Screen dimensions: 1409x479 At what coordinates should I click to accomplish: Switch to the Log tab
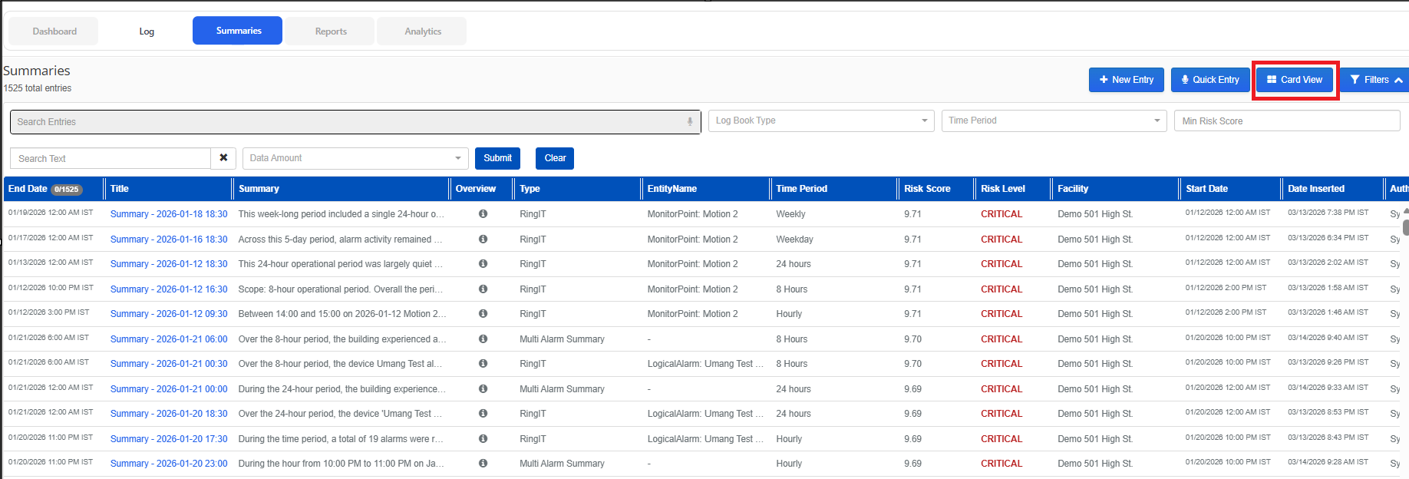(x=147, y=31)
